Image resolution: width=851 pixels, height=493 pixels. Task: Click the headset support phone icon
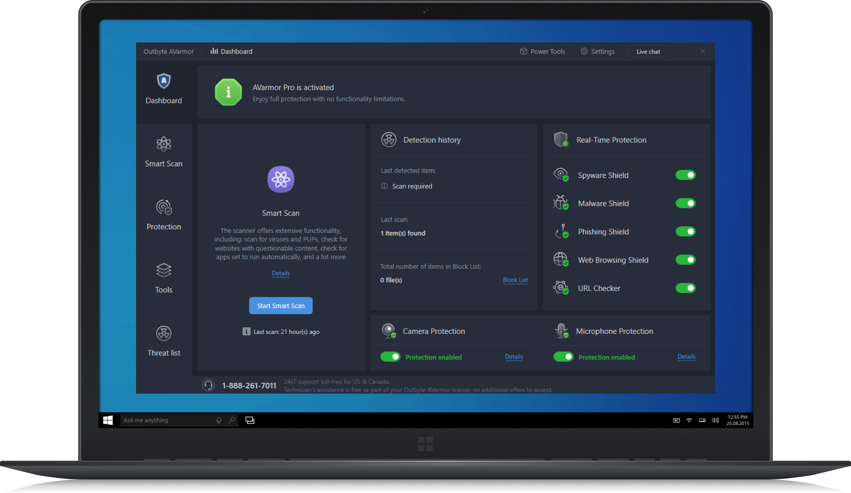[x=208, y=385]
